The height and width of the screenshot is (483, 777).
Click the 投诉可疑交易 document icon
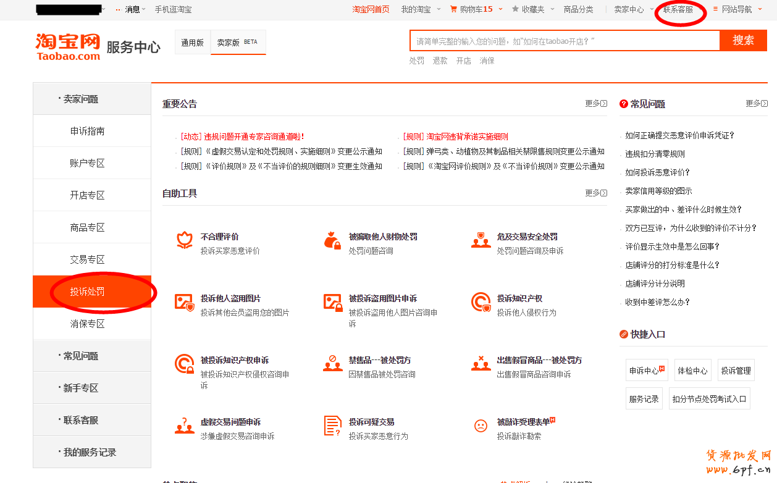pos(332,426)
